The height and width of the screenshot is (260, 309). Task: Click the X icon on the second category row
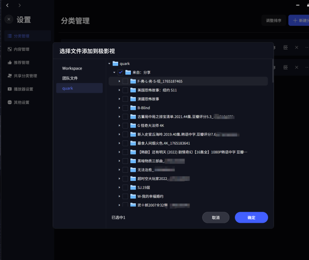pos(297,67)
